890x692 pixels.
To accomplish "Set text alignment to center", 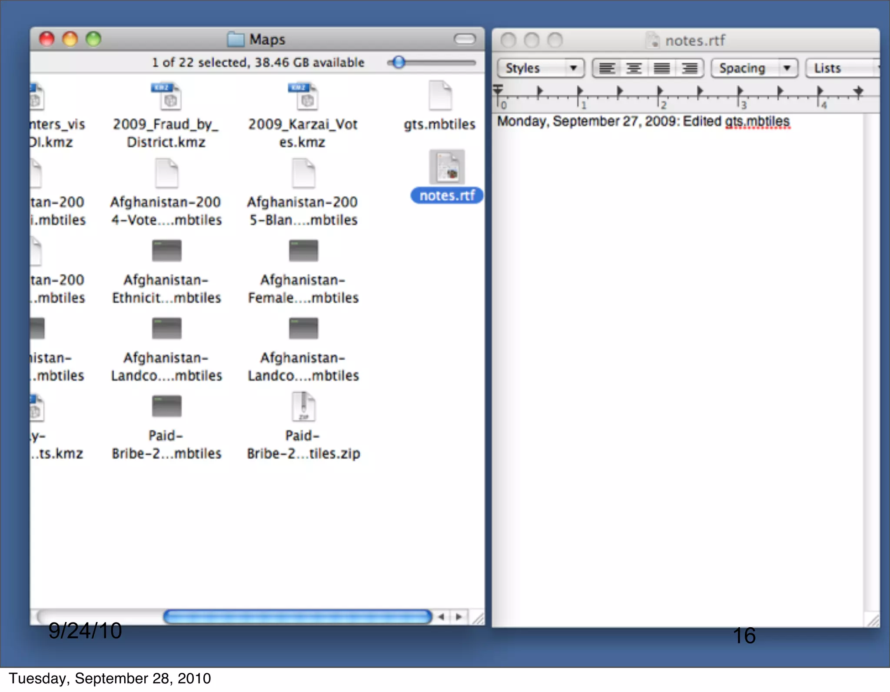I will click(x=634, y=68).
